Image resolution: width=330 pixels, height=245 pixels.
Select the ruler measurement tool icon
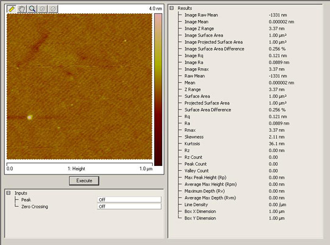(12, 9)
